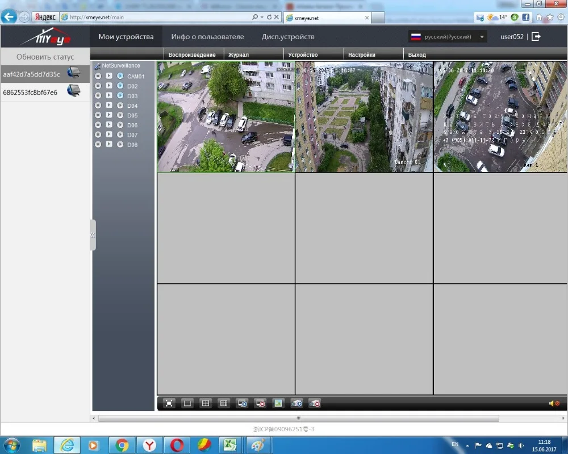The image size is (568, 454).
Task: Stop the CAM01 stream with round stop button
Action: [98, 76]
